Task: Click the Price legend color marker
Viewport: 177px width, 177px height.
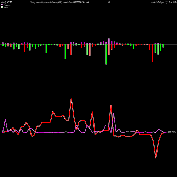Action: 2,7
